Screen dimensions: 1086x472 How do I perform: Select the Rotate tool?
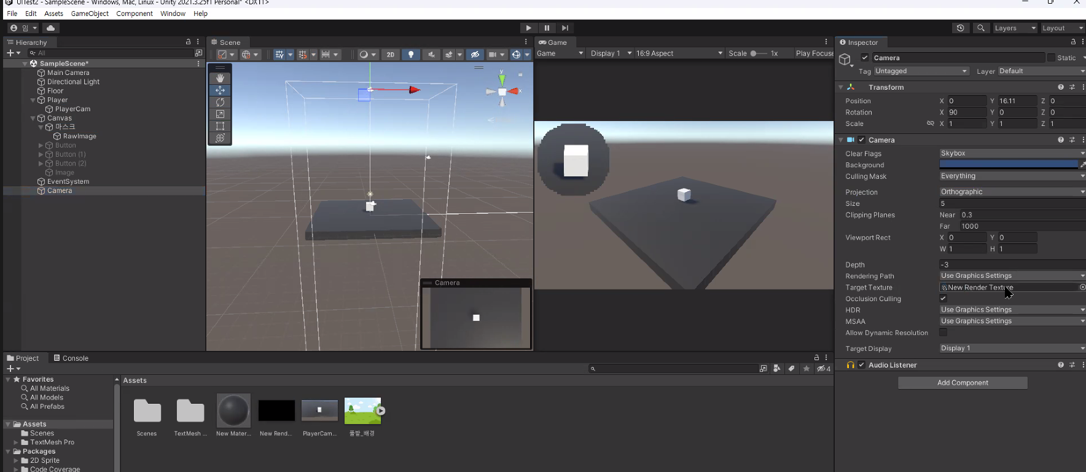220,102
